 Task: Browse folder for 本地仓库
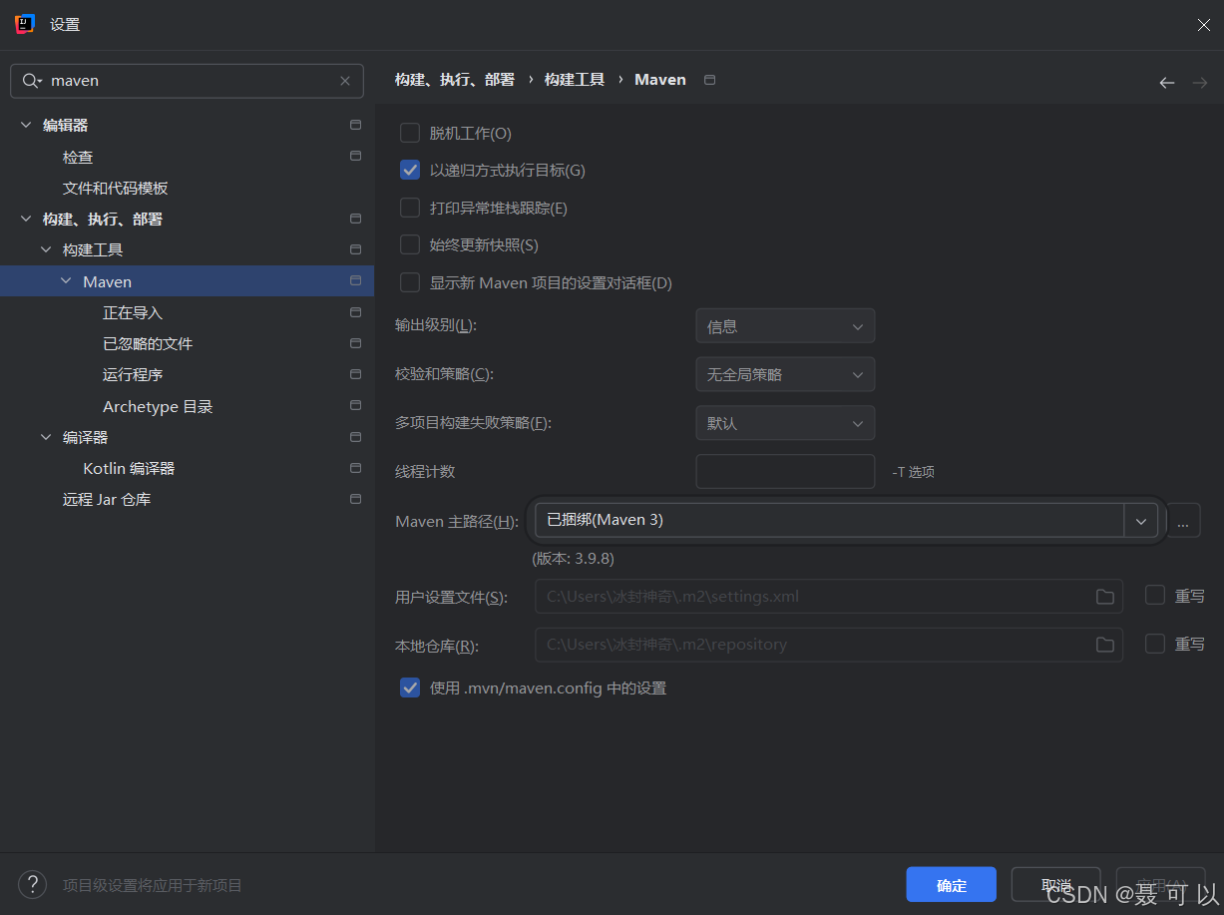click(1104, 645)
